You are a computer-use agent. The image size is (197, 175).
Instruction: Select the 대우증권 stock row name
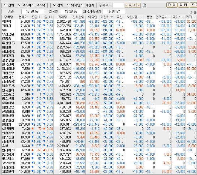point(8,137)
